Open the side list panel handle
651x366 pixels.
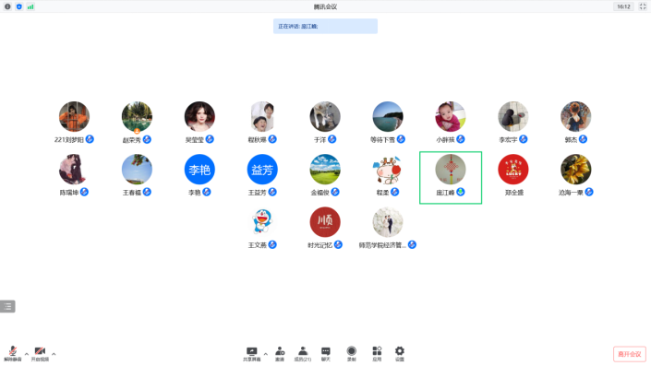point(7,306)
